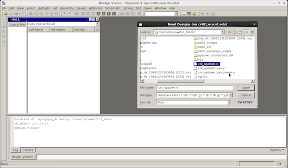288x168 pixels.
Task: Open the Hierarchy menu
Action: pyautogui.click(x=67, y=8)
